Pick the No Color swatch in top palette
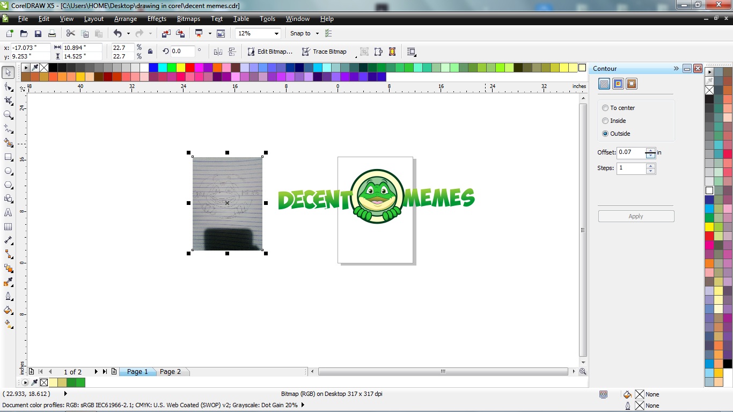Screen dimensions: 733x412 [x=44, y=68]
